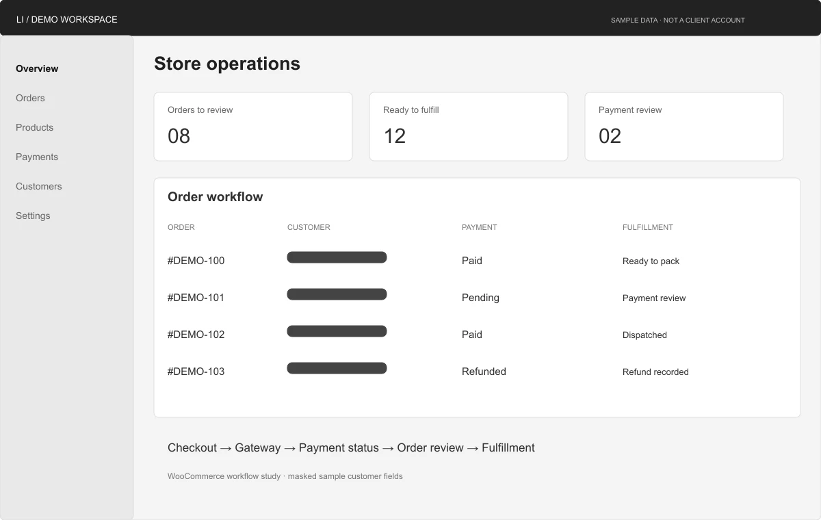Click the PAYMENT column header

pyautogui.click(x=479, y=227)
